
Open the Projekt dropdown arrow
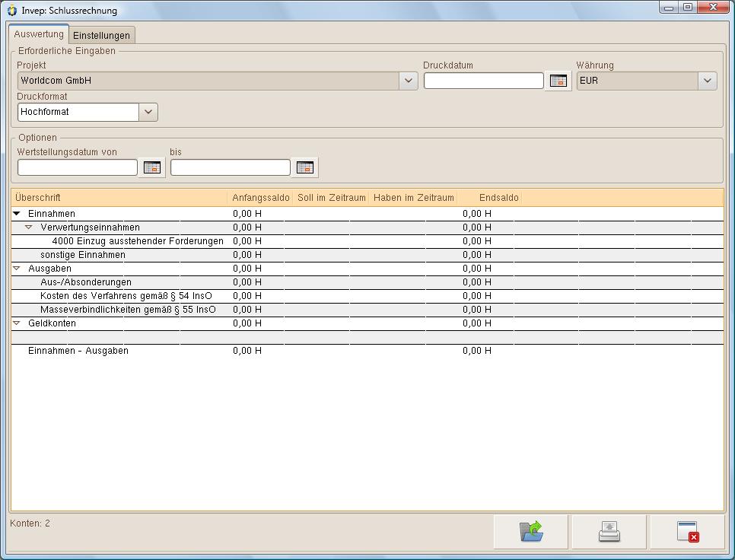point(409,81)
